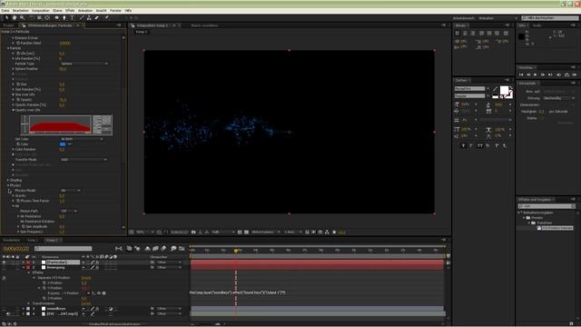Jump to last frame in Vorschau panel
The height and width of the screenshot is (327, 581).
click(x=550, y=74)
